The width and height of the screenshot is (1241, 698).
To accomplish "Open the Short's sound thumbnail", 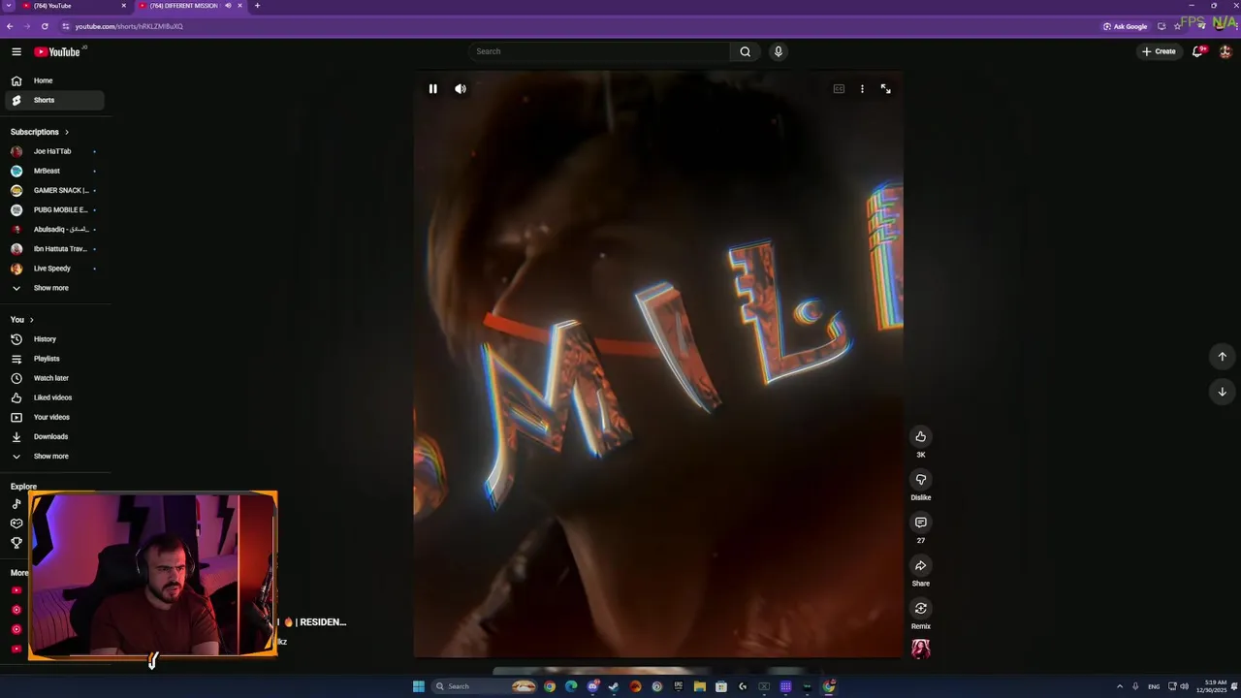I will click(x=921, y=649).
